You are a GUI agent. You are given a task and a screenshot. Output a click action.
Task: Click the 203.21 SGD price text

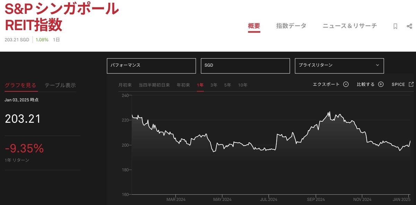click(x=17, y=40)
